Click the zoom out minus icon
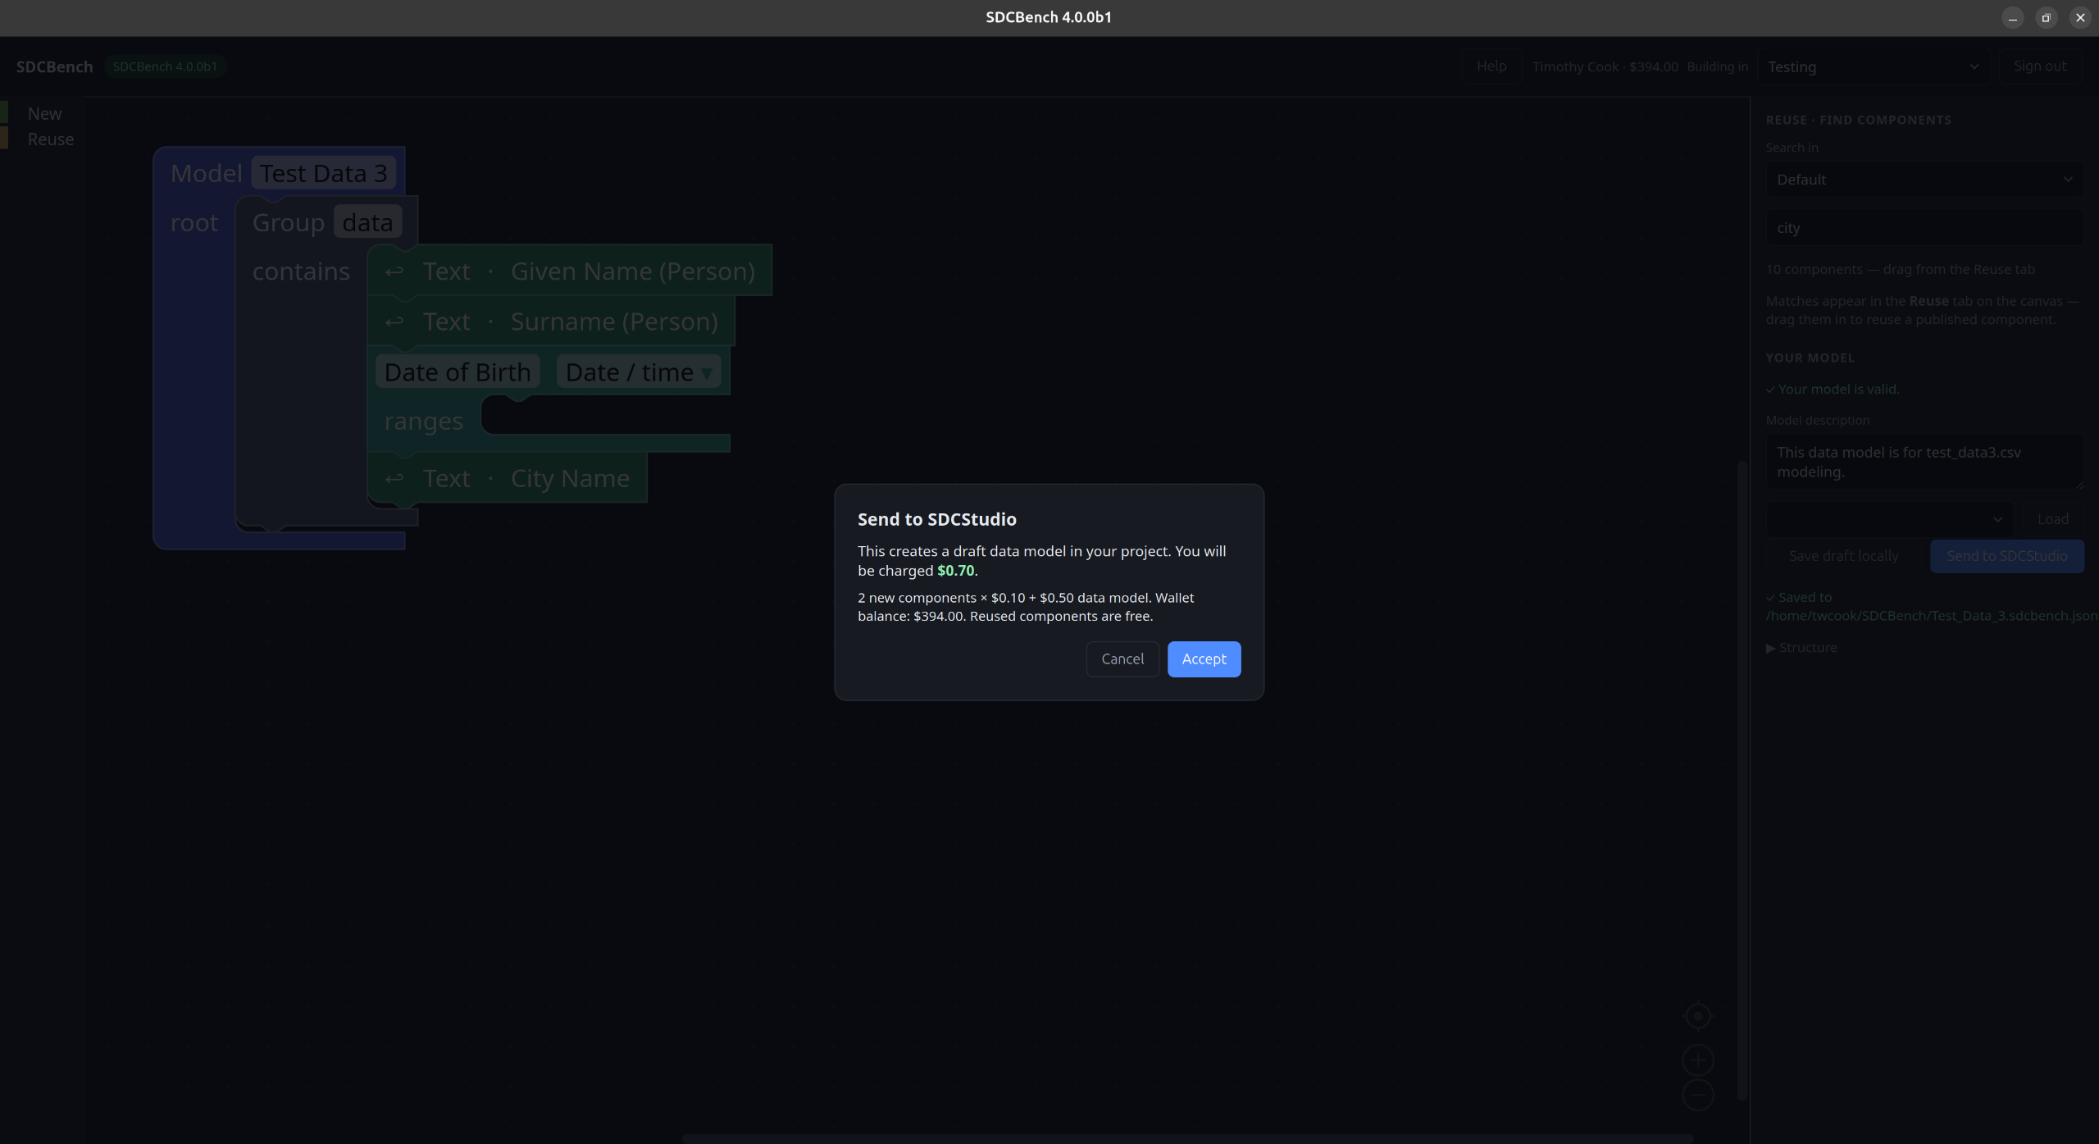Image resolution: width=2099 pixels, height=1144 pixels. tap(1698, 1095)
